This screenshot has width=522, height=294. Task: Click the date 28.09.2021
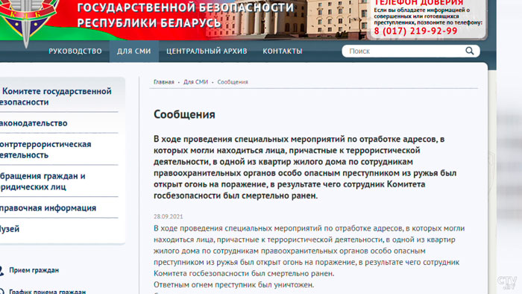pos(168,216)
